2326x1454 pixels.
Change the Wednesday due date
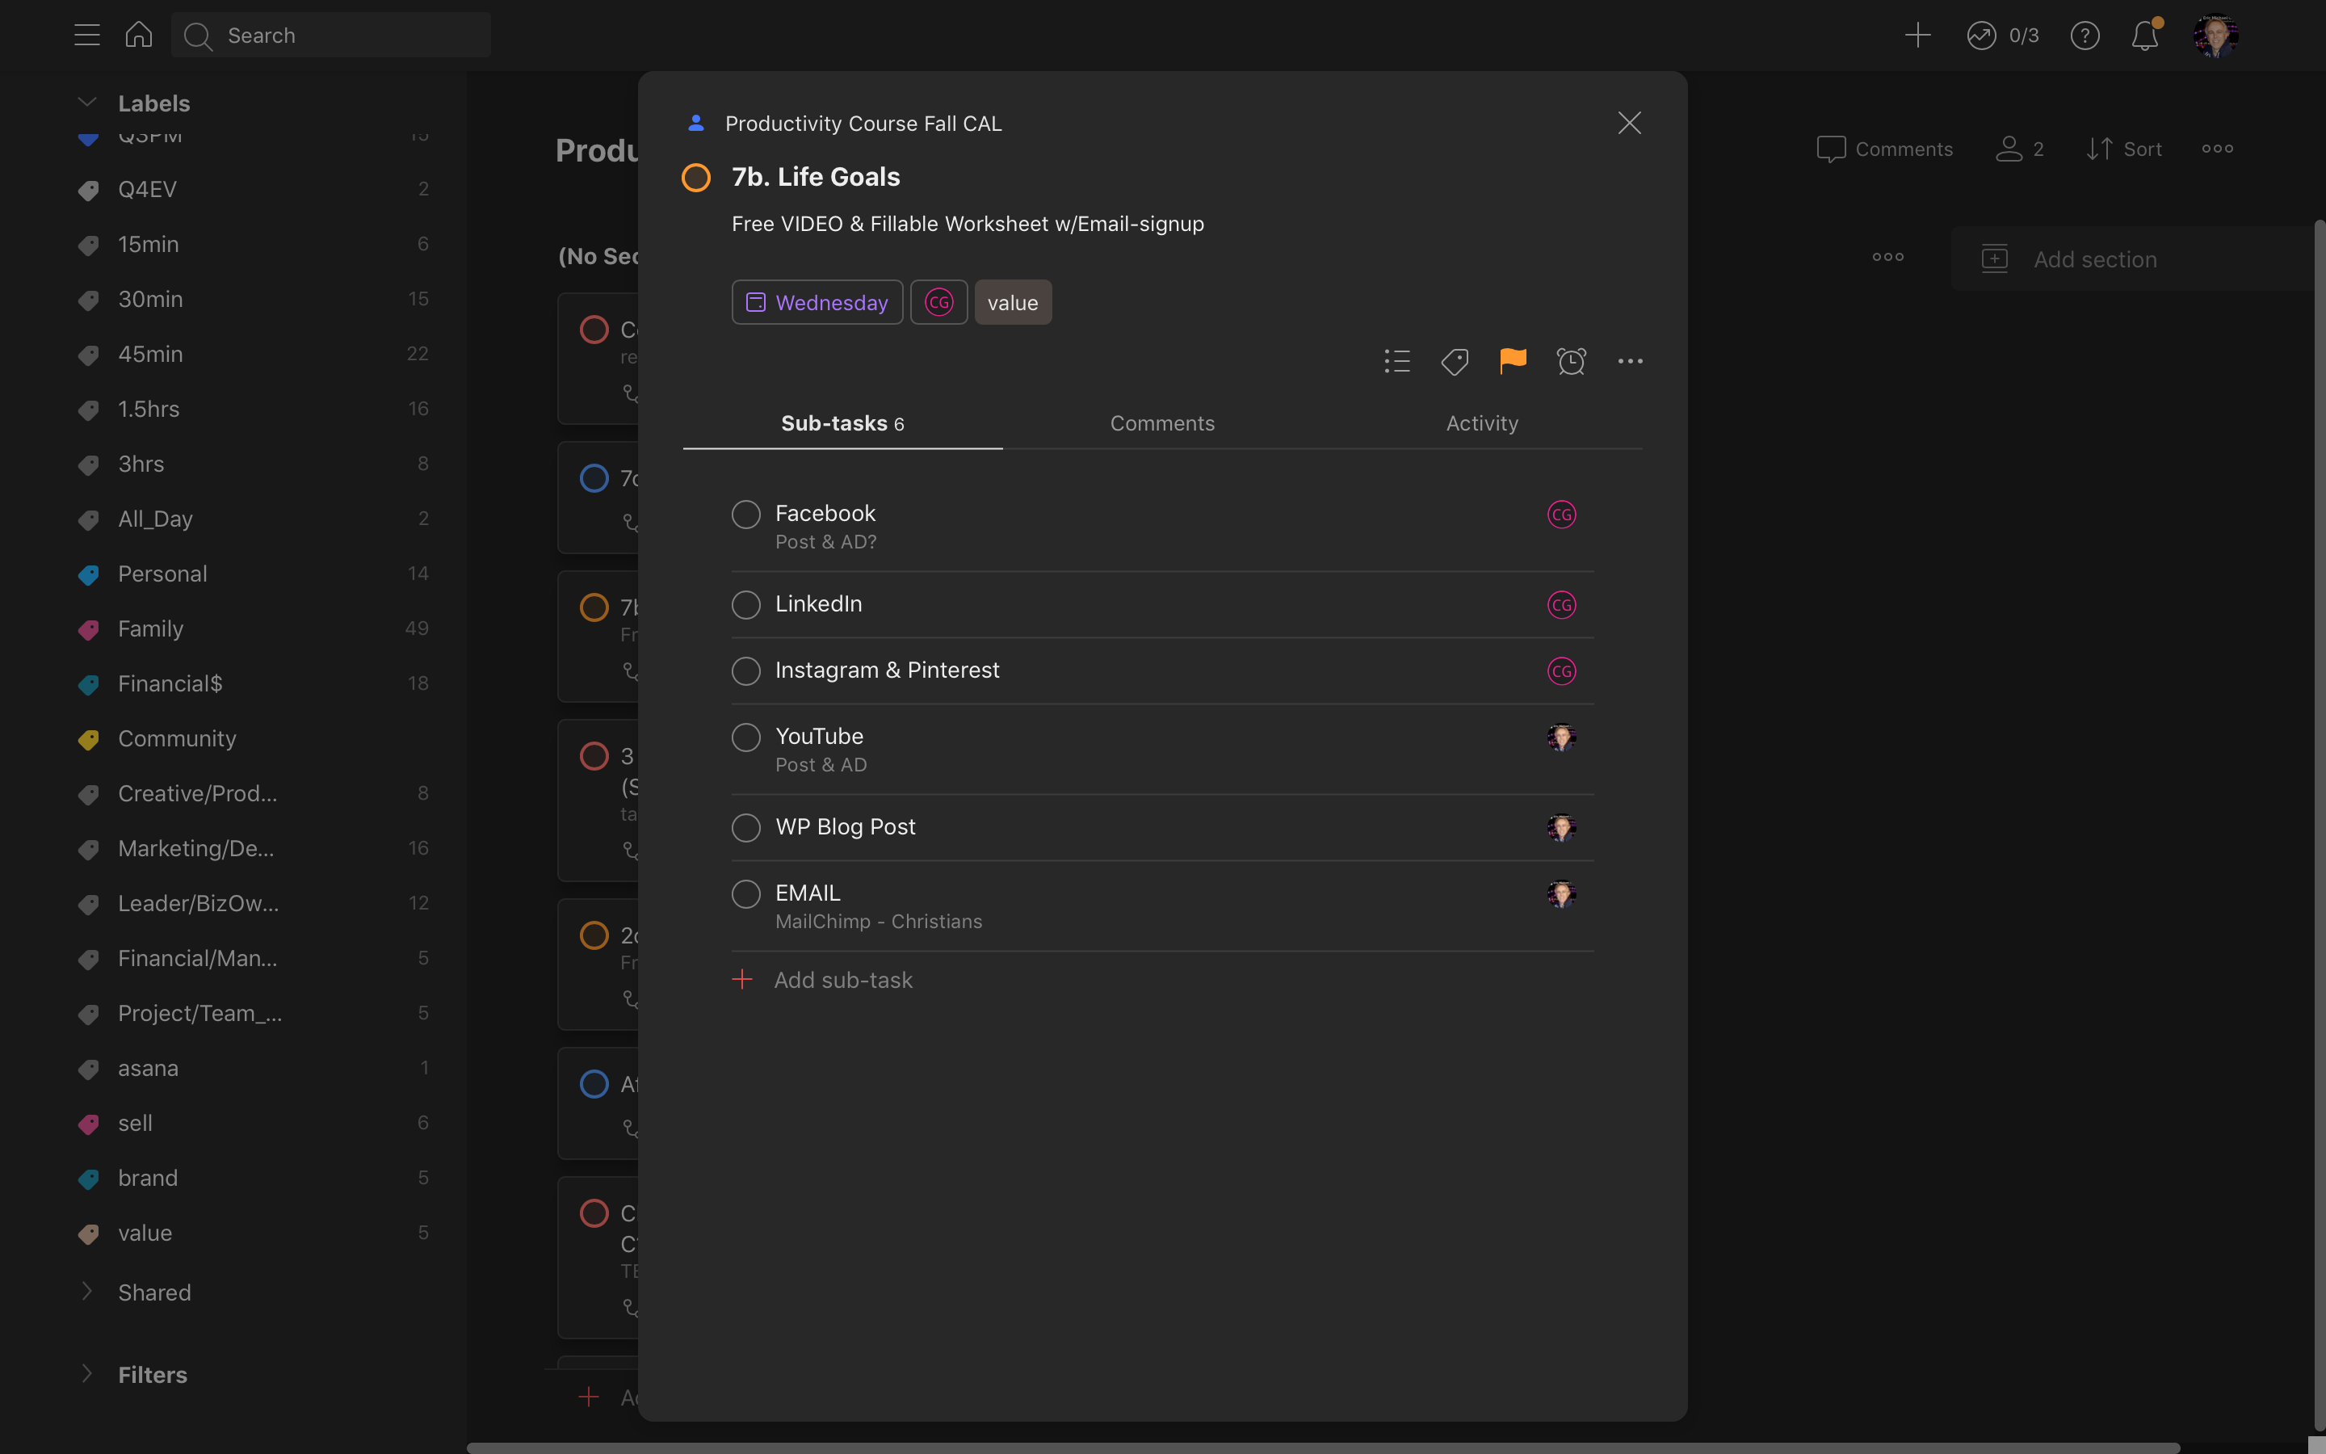817,303
